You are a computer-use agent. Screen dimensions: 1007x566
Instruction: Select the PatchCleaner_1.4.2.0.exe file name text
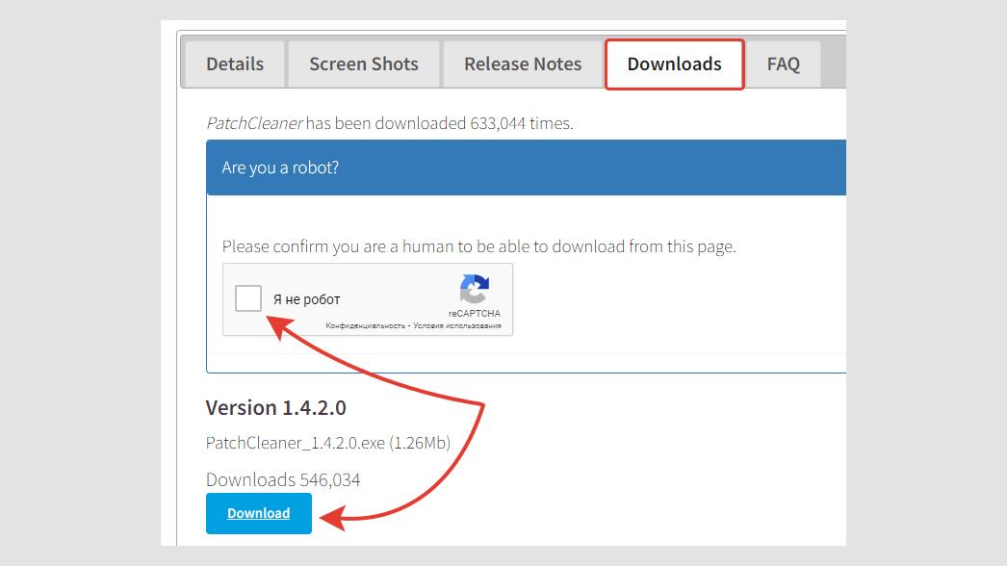296,443
